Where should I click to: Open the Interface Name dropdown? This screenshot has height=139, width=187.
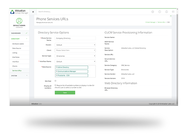tap(75, 61)
